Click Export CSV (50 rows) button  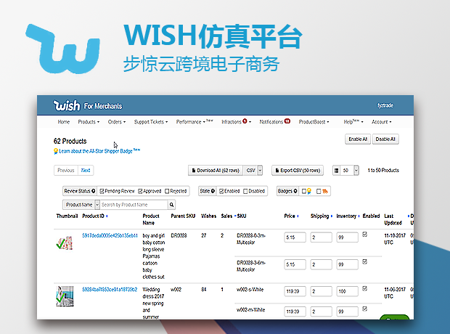click(298, 171)
